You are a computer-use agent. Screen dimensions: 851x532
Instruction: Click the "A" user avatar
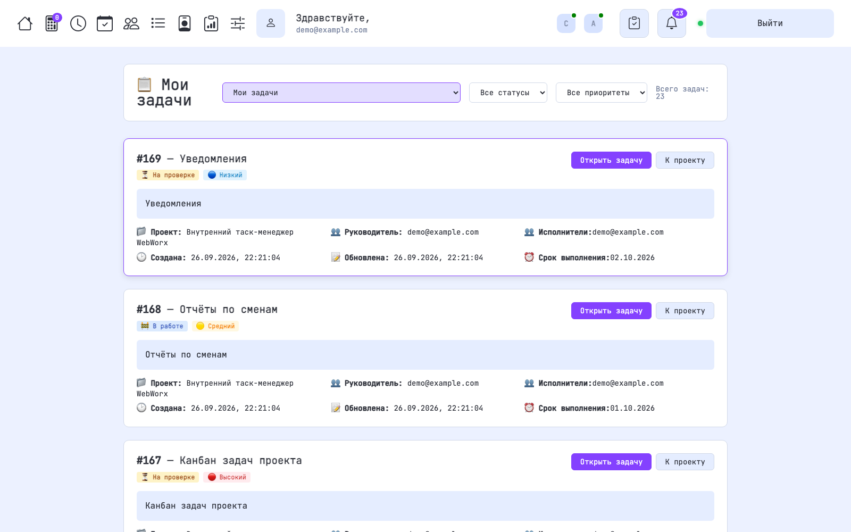[x=593, y=23]
